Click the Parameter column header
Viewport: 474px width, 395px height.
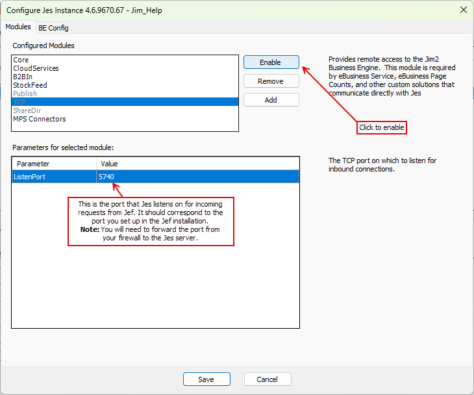click(54, 164)
